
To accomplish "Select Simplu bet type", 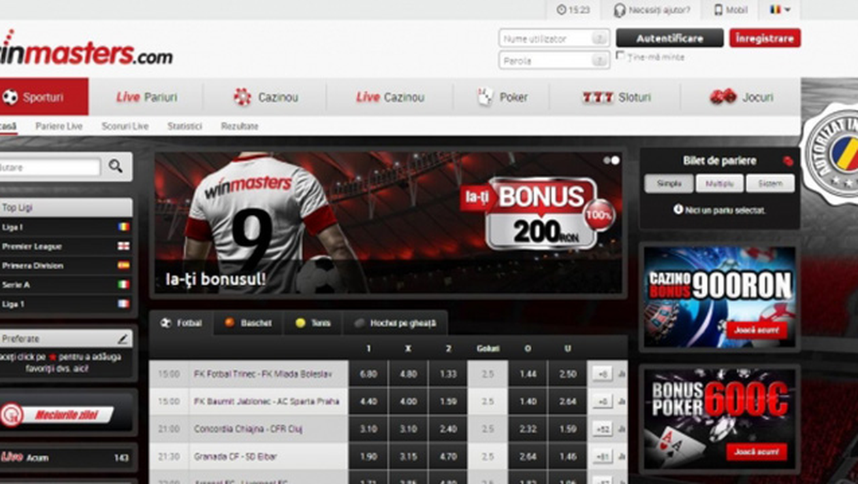I will pyautogui.click(x=669, y=184).
